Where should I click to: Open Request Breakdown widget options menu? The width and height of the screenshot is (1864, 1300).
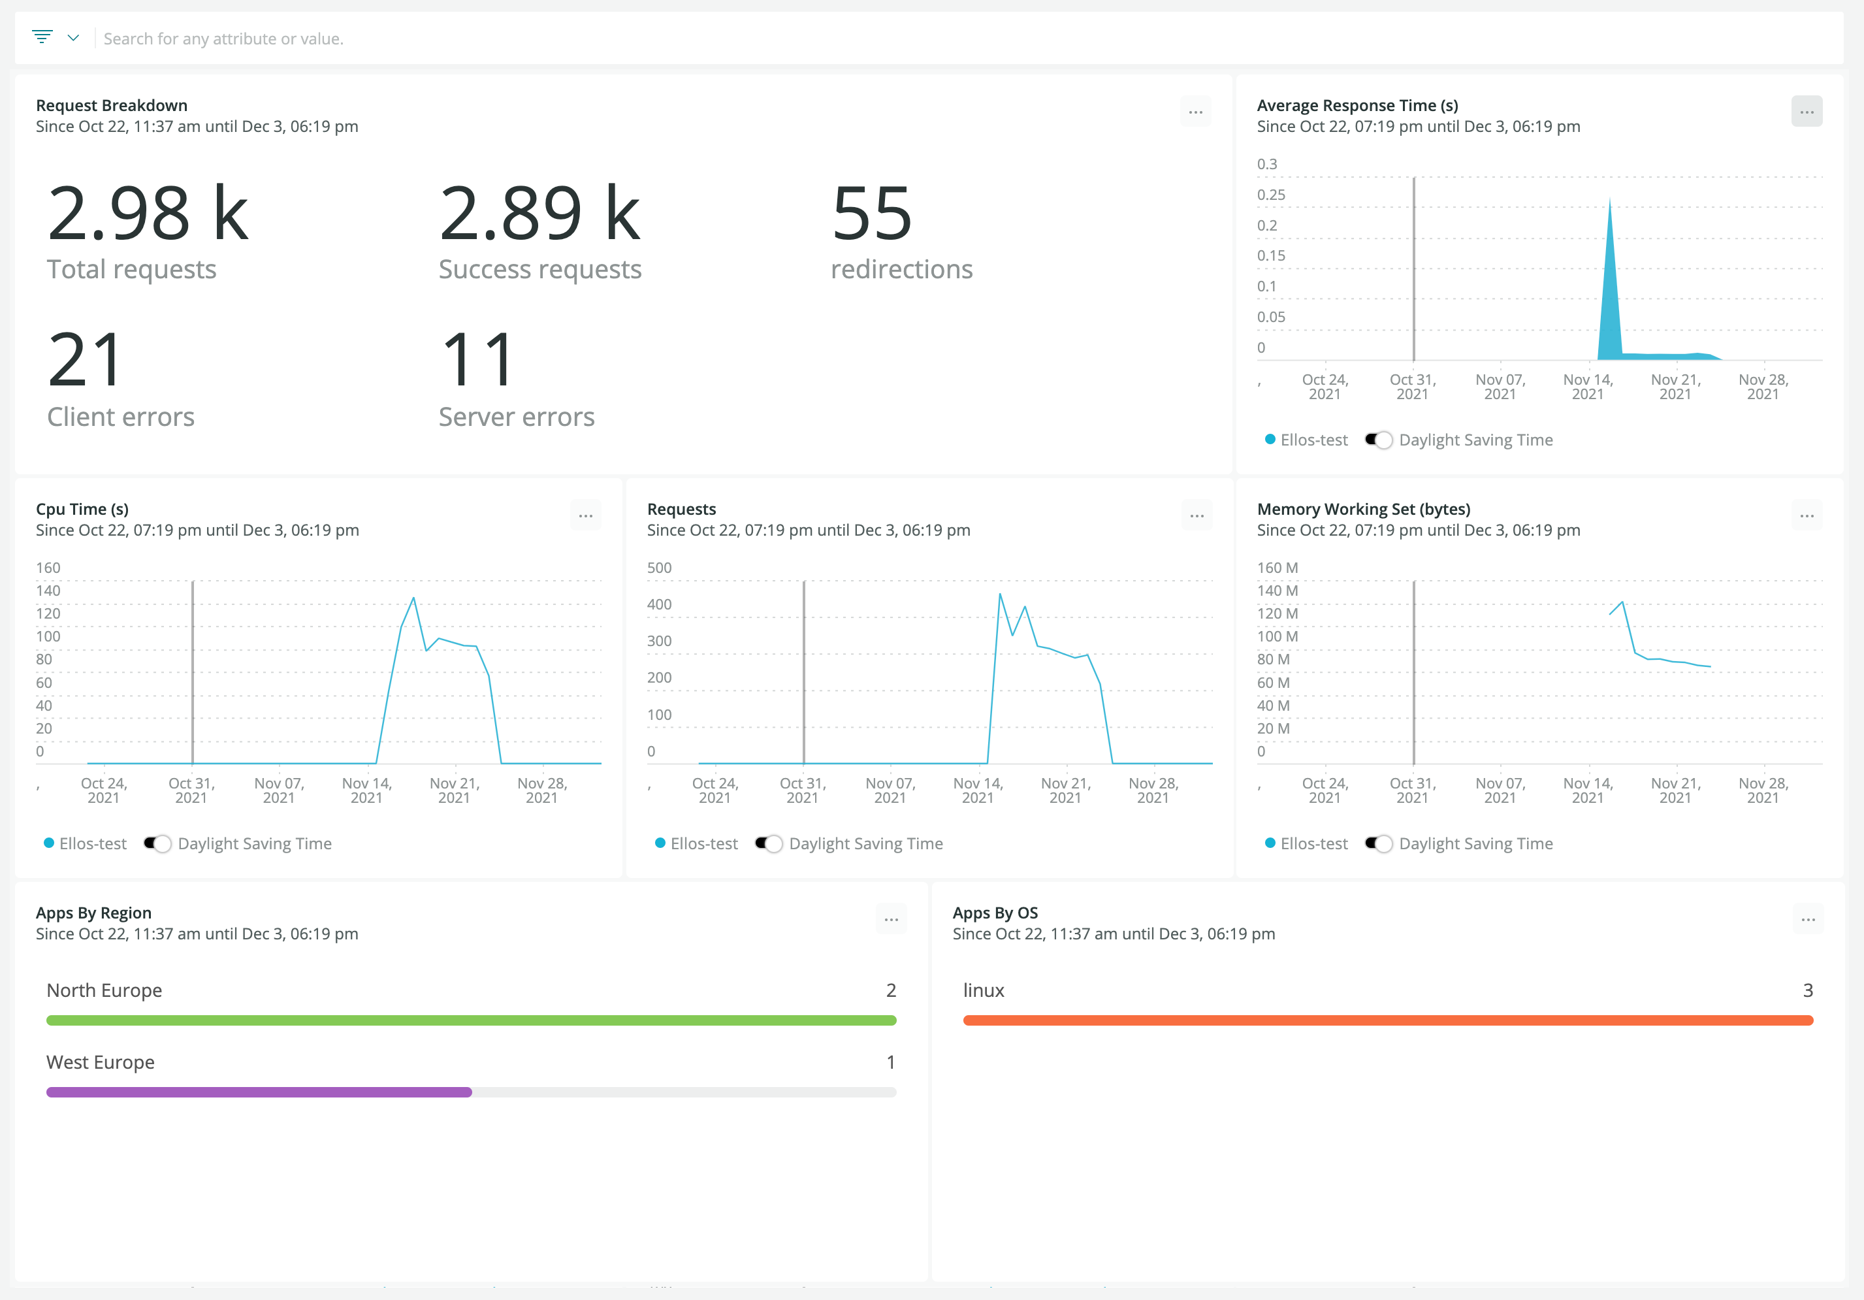point(1195,112)
